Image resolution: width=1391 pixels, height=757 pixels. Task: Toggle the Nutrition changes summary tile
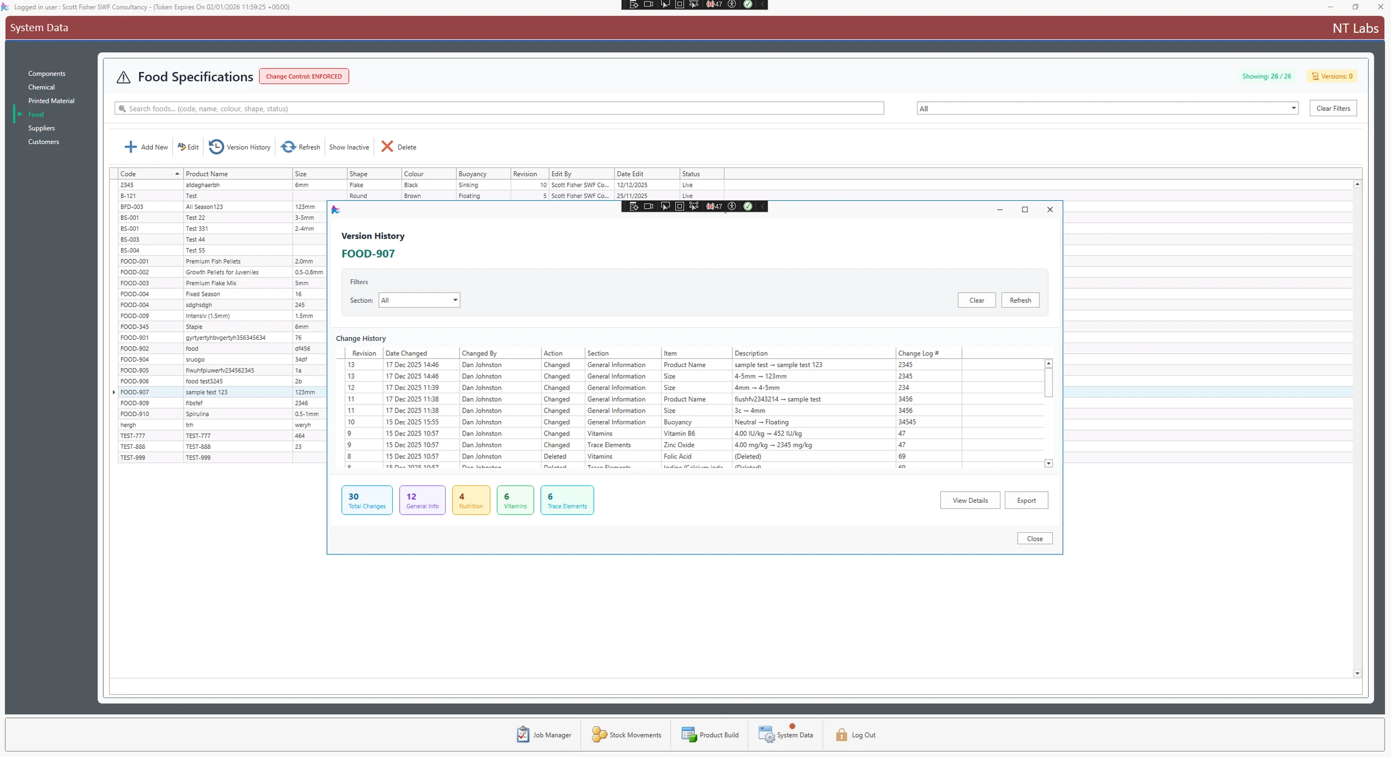(x=471, y=500)
